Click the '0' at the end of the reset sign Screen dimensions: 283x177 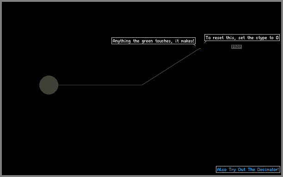[x=277, y=38]
